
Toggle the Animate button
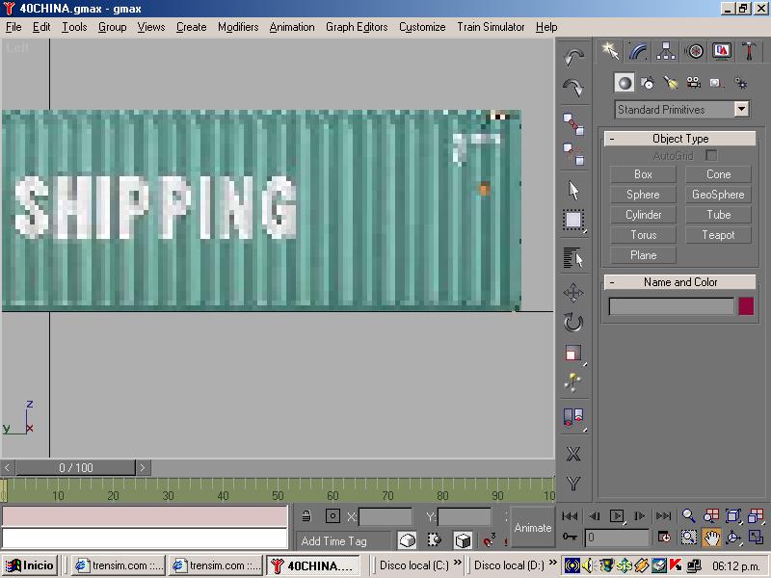532,527
